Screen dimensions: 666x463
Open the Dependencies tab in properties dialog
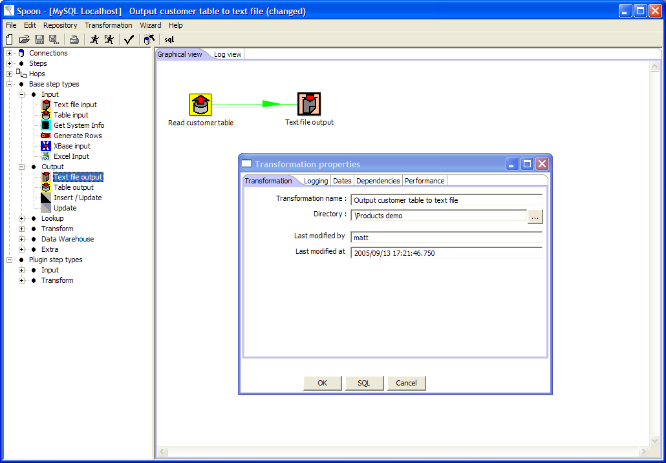pos(378,181)
